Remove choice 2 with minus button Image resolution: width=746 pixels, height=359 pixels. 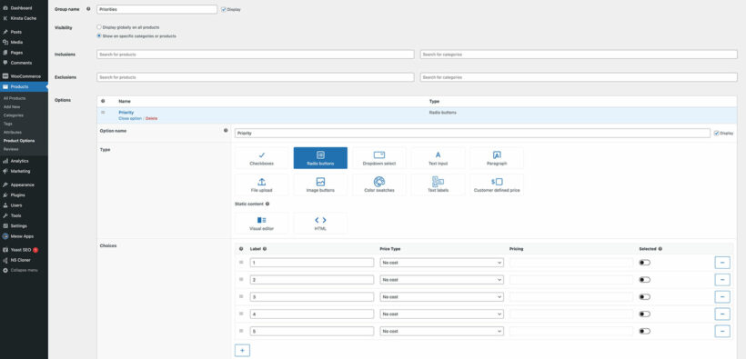[x=722, y=280]
